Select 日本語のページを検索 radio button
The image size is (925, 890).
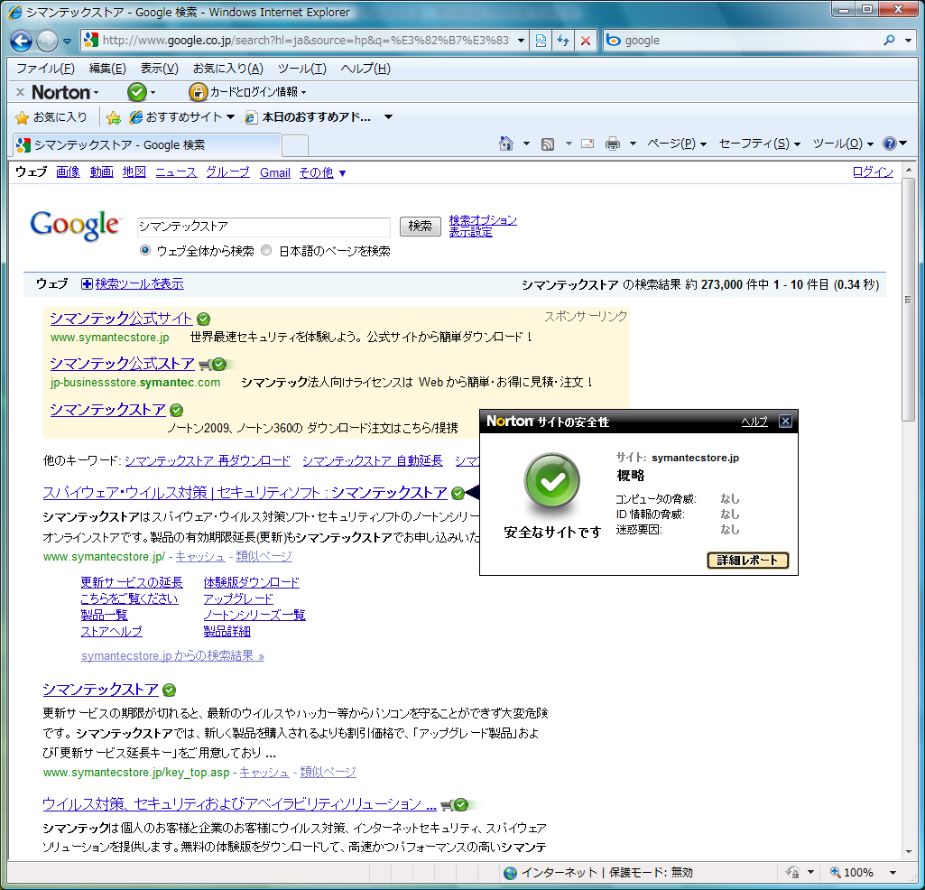click(266, 250)
